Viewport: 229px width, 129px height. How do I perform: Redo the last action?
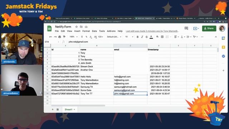pos(55,37)
